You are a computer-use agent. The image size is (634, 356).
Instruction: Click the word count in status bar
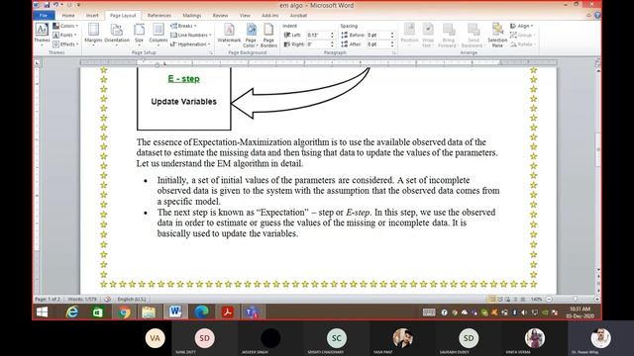82,299
